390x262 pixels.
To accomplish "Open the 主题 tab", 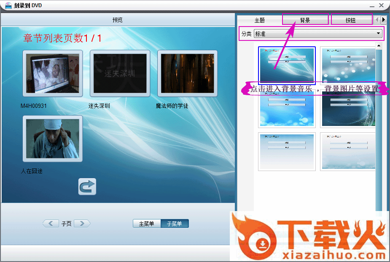I will [259, 20].
